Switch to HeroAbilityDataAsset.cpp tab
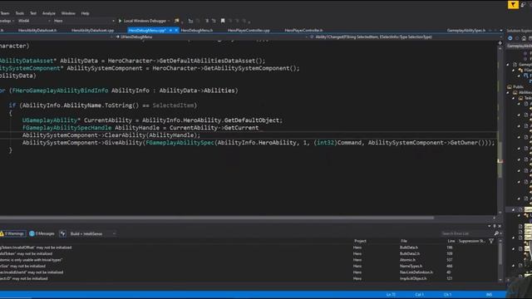Image resolution: width=532 pixels, height=299 pixels. pyautogui.click(x=92, y=30)
